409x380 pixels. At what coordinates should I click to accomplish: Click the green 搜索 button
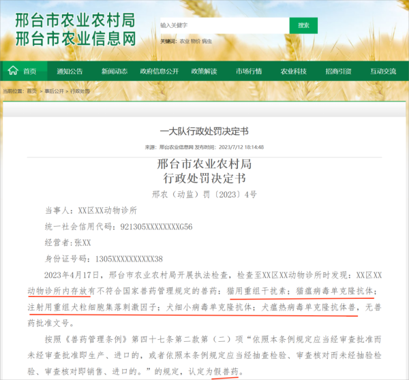point(303,26)
